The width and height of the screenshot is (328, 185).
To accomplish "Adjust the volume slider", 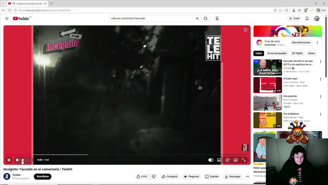I will tap(26, 160).
